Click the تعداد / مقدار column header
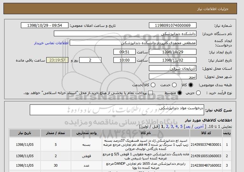Screen dimensions: 244x172 pos(56,133)
